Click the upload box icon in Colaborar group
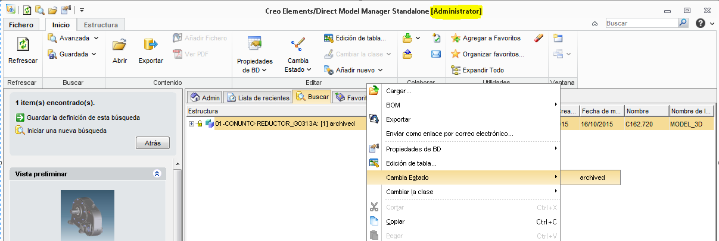This screenshot has width=719, height=241. 407,54
